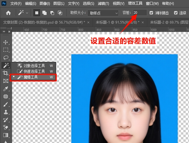Open the 图层(L) menu
Screen dimensions: 189x143
point(59,4)
